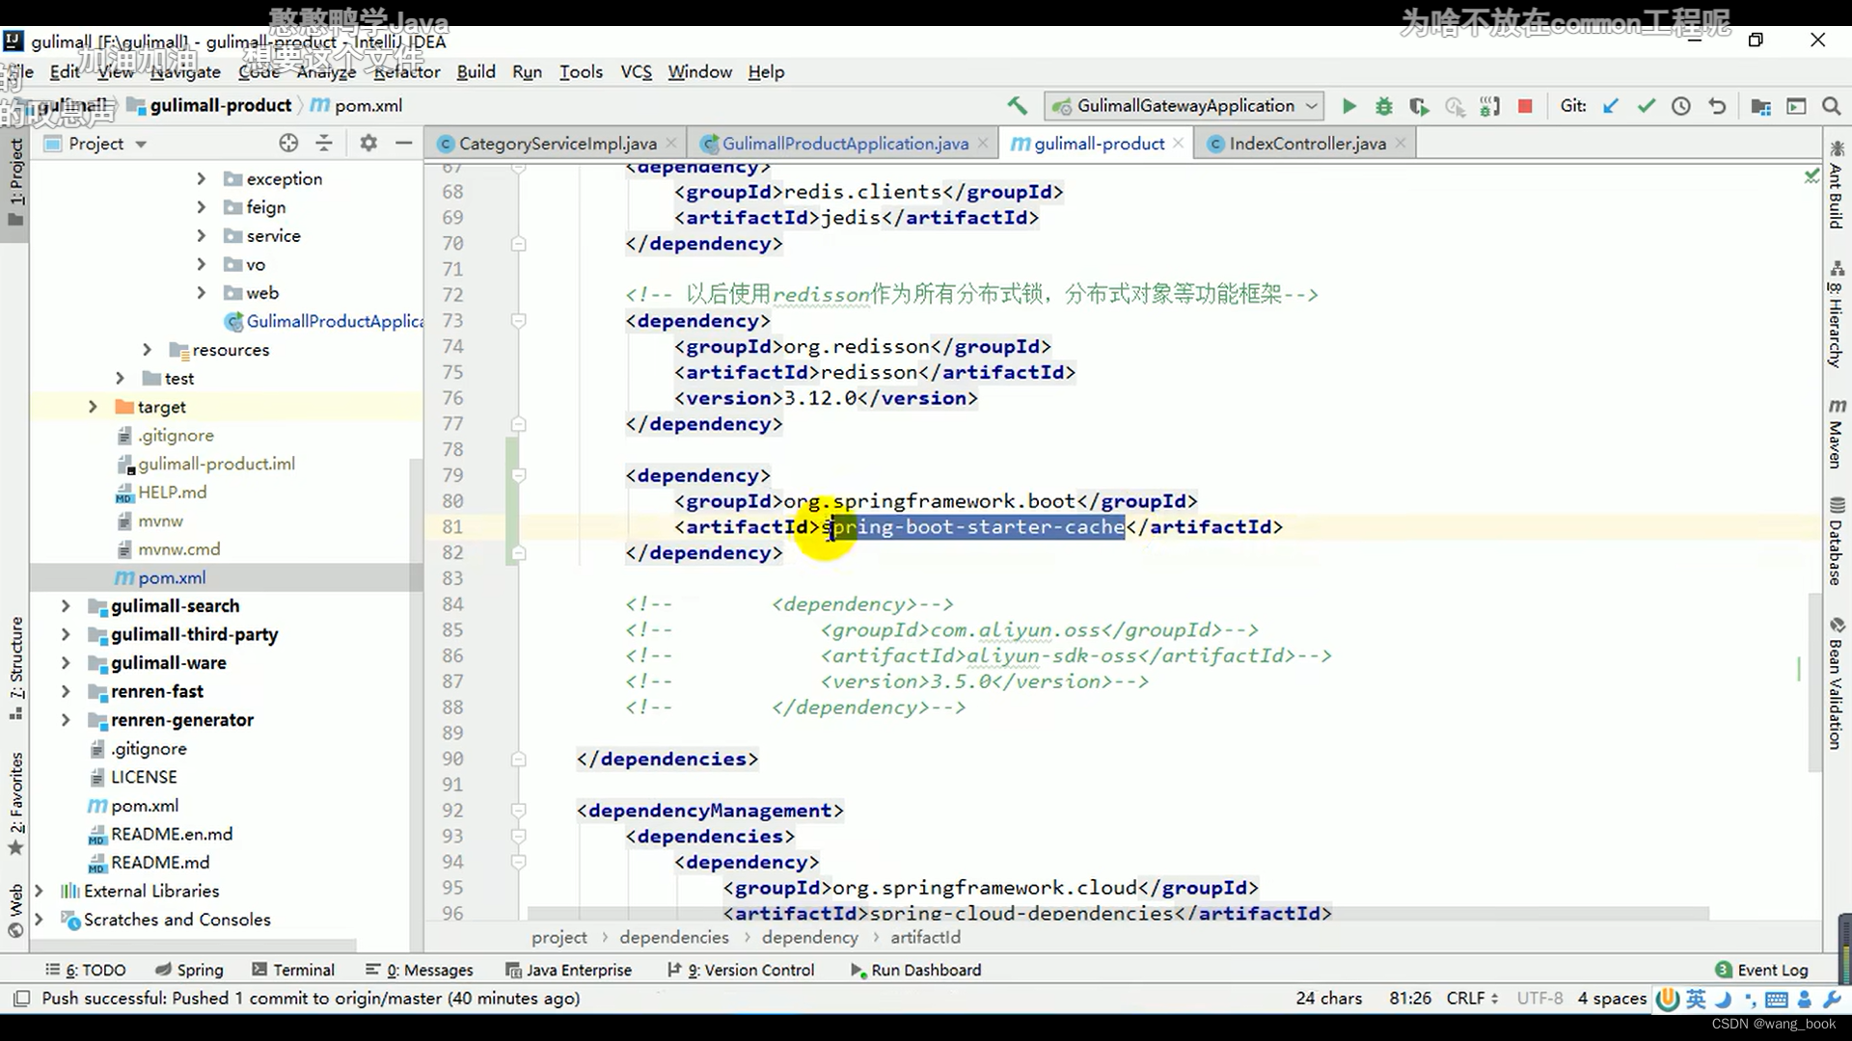Image resolution: width=1852 pixels, height=1041 pixels.
Task: Switch to IndexController.java editor tab
Action: [x=1308, y=143]
